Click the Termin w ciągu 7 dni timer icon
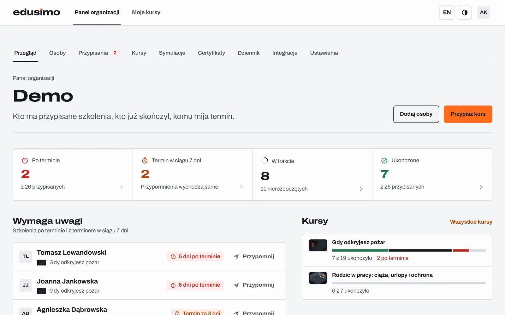 pos(145,161)
